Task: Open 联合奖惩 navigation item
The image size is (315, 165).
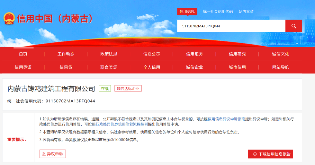Action: [109, 67]
